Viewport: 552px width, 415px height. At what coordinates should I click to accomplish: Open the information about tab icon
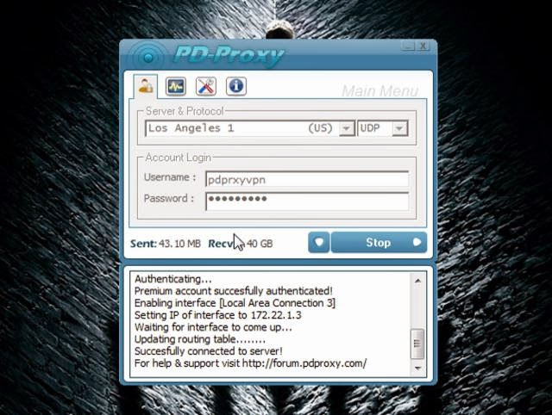tap(235, 86)
